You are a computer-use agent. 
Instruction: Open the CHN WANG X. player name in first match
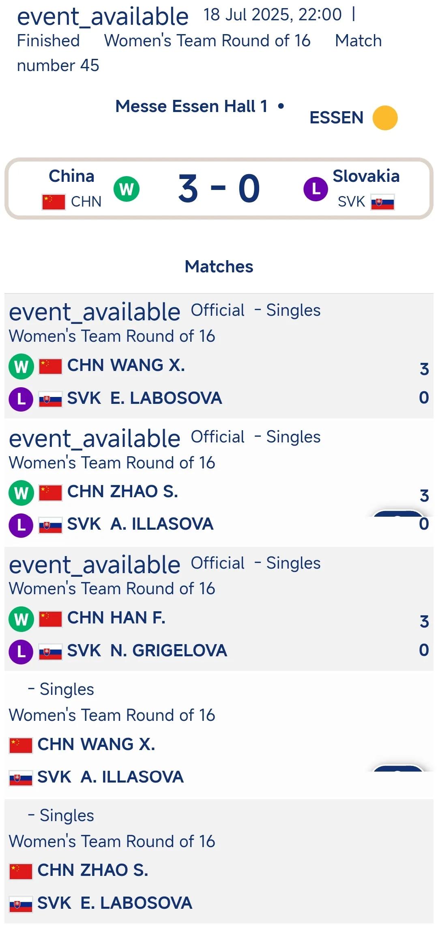coord(126,365)
